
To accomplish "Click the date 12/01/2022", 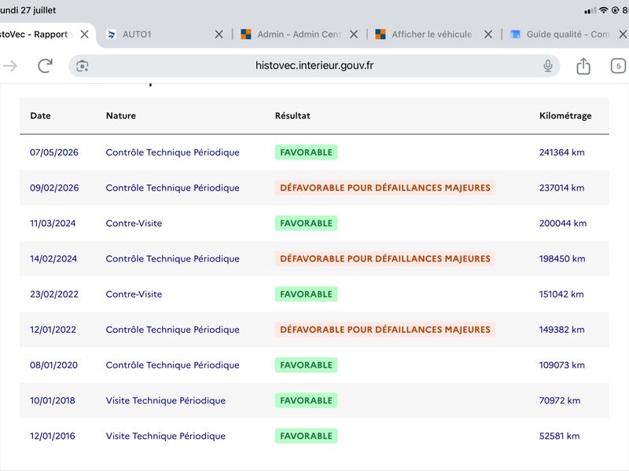I will click(x=53, y=330).
